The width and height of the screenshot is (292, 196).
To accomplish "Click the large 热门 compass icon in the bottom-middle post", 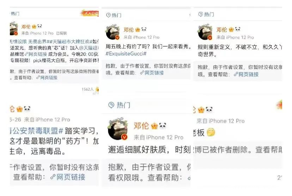I will pyautogui.click(x=111, y=105).
